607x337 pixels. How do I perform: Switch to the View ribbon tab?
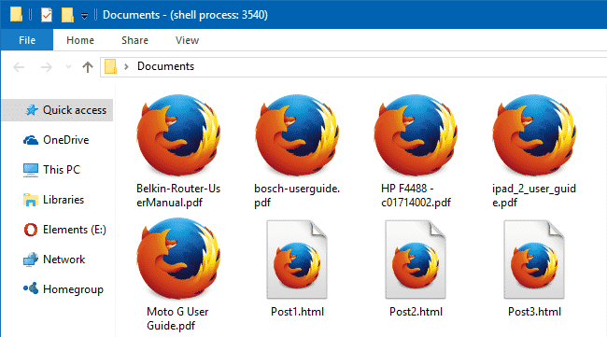(x=187, y=40)
